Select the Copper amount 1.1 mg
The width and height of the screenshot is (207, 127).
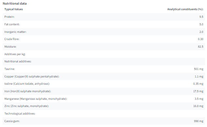pos(199,76)
